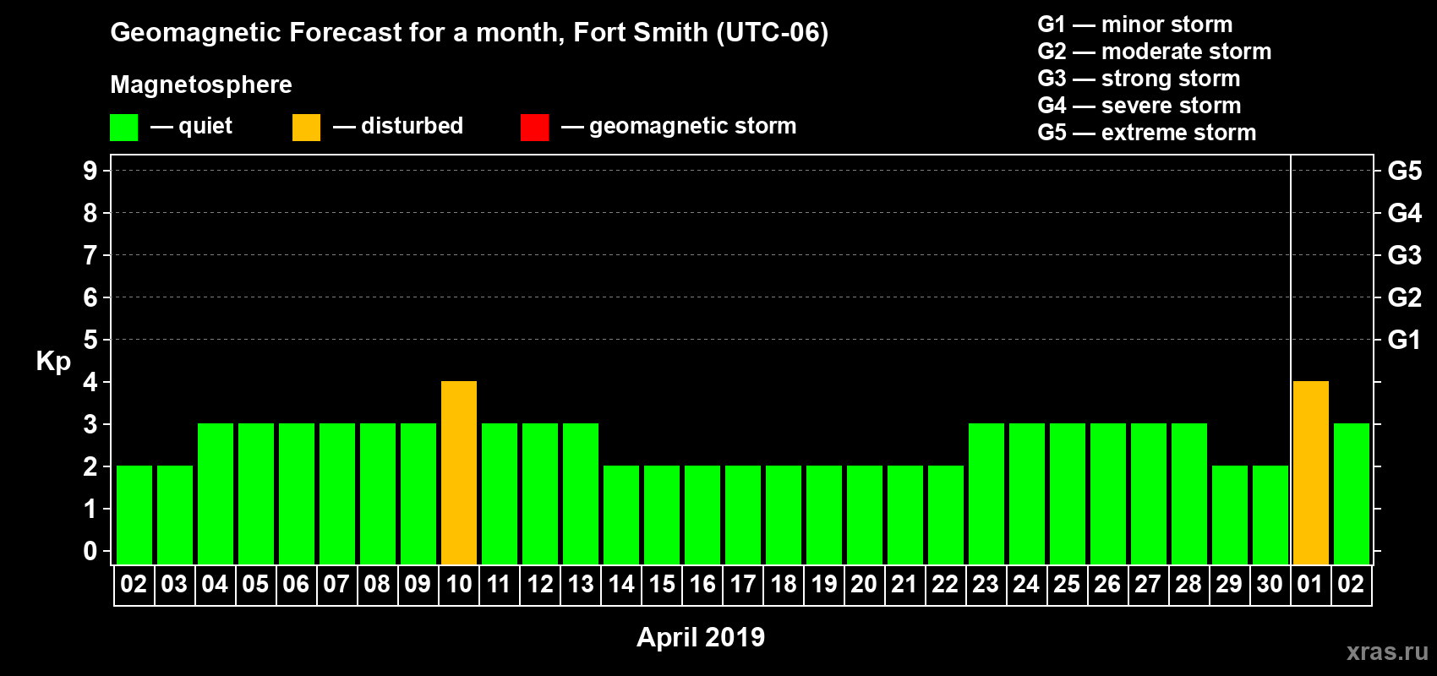Click 'G4 — severe storm' legend text

click(x=1139, y=106)
